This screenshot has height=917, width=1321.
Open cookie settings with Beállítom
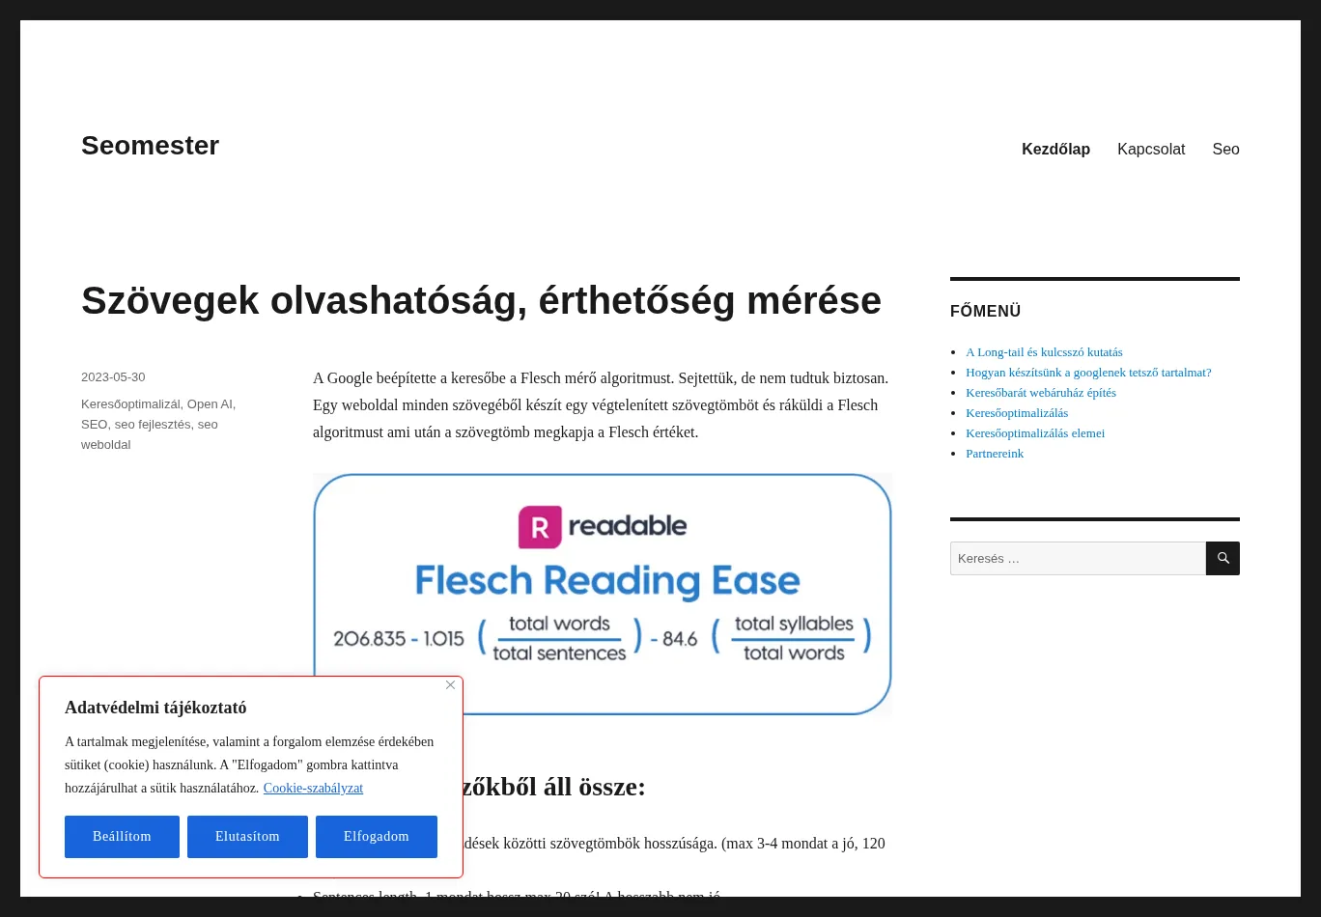pyautogui.click(x=122, y=837)
